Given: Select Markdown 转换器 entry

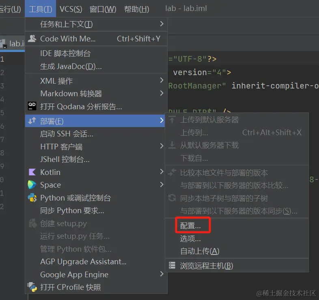Looking at the screenshot, I should coord(96,94).
